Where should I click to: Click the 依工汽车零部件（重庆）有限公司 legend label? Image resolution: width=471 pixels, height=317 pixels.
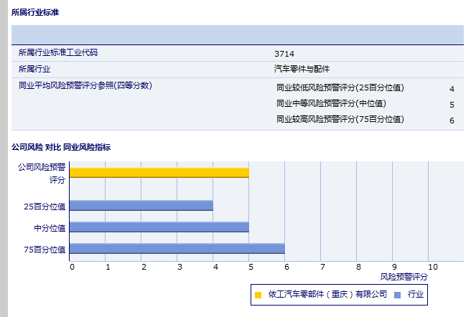click(x=327, y=294)
